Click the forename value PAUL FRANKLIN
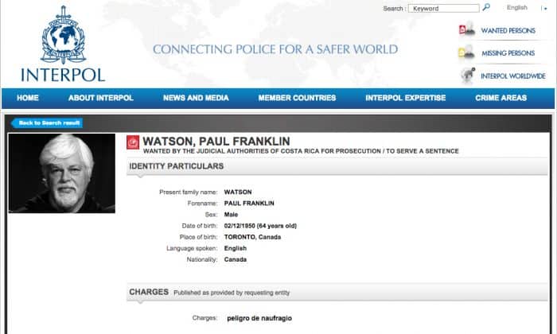557x334 pixels. click(249, 204)
